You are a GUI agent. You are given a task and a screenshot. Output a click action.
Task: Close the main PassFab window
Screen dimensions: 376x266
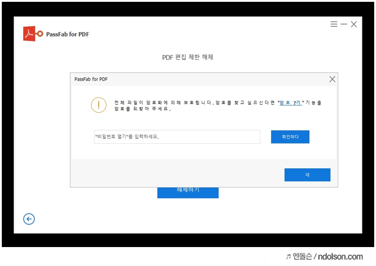tap(354, 24)
